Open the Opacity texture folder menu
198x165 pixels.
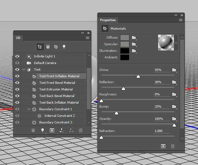(174, 119)
